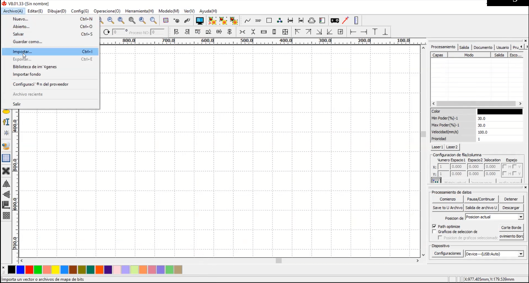The width and height of the screenshot is (529, 283).
Task: Click the black X delete icon
Action: click(x=6, y=171)
